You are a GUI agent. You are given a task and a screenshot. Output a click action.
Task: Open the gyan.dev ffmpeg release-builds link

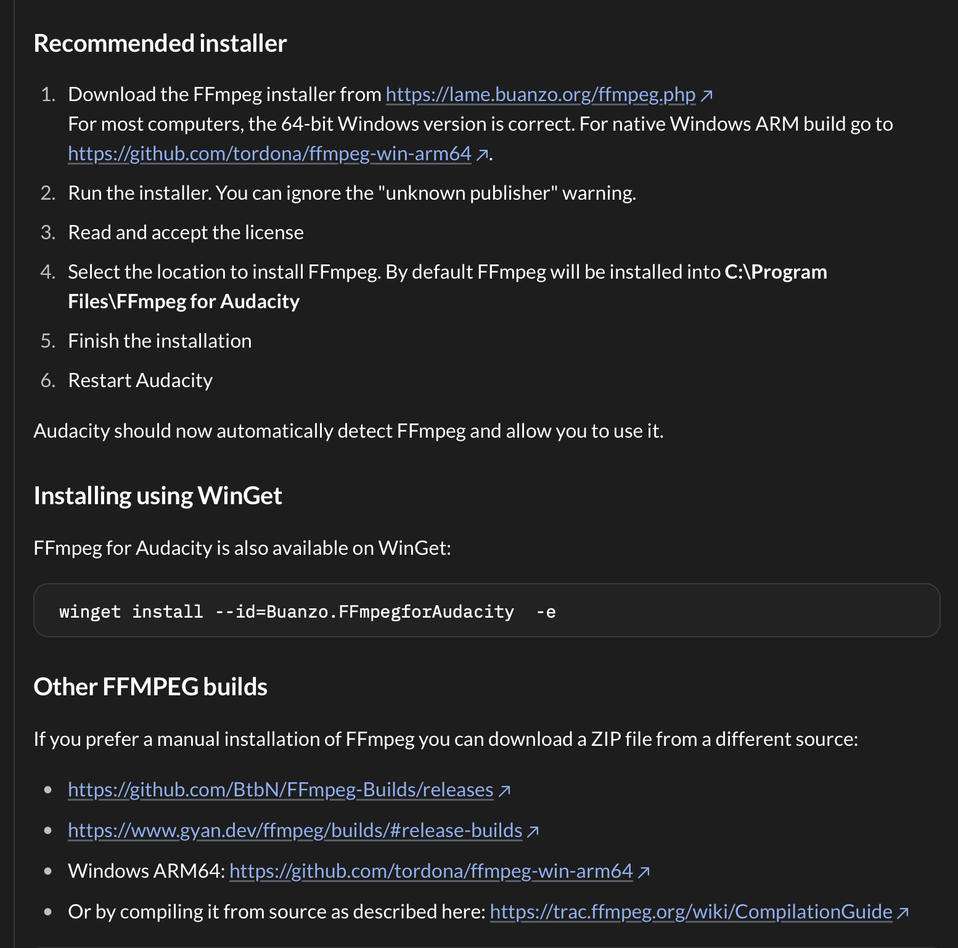point(295,830)
